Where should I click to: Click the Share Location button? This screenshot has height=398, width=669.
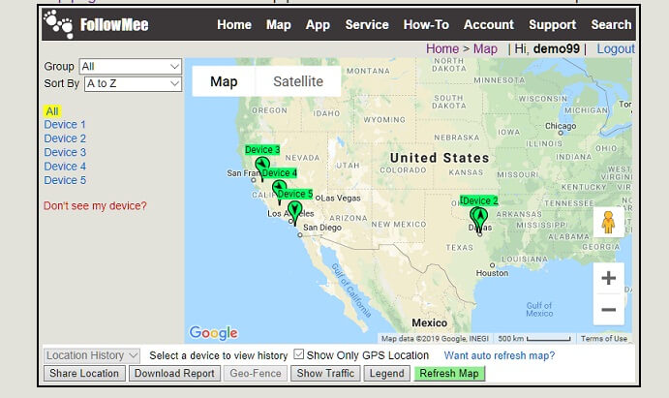click(84, 373)
